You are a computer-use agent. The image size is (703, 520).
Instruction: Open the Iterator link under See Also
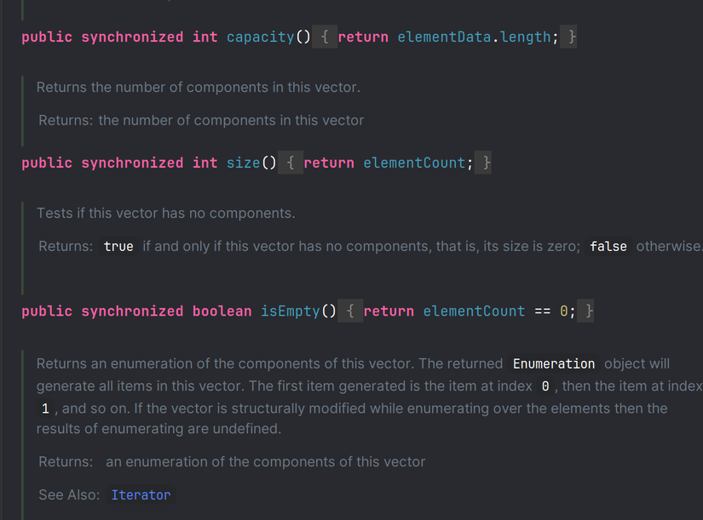pyautogui.click(x=141, y=494)
